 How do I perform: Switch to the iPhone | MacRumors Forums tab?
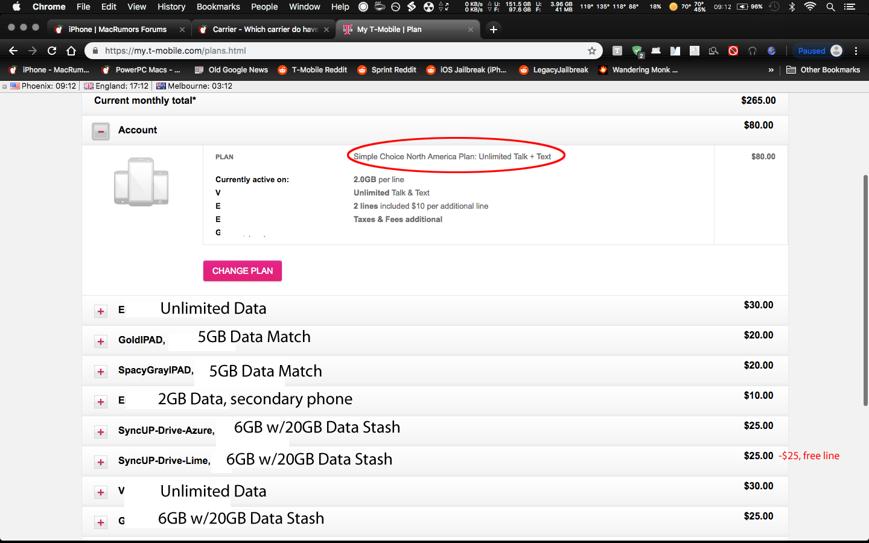pos(118,29)
